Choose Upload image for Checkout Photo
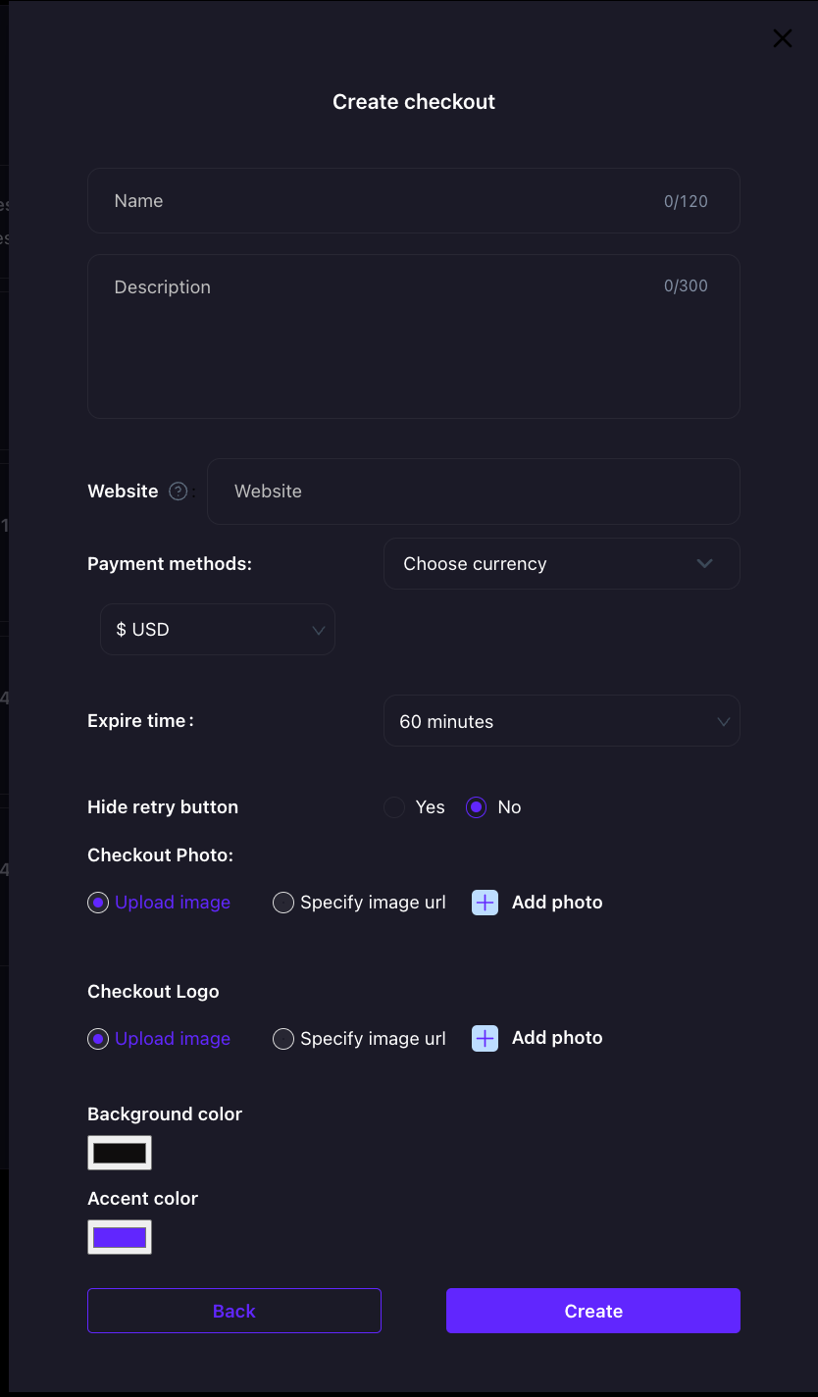Image resolution: width=818 pixels, height=1397 pixels. coord(98,903)
